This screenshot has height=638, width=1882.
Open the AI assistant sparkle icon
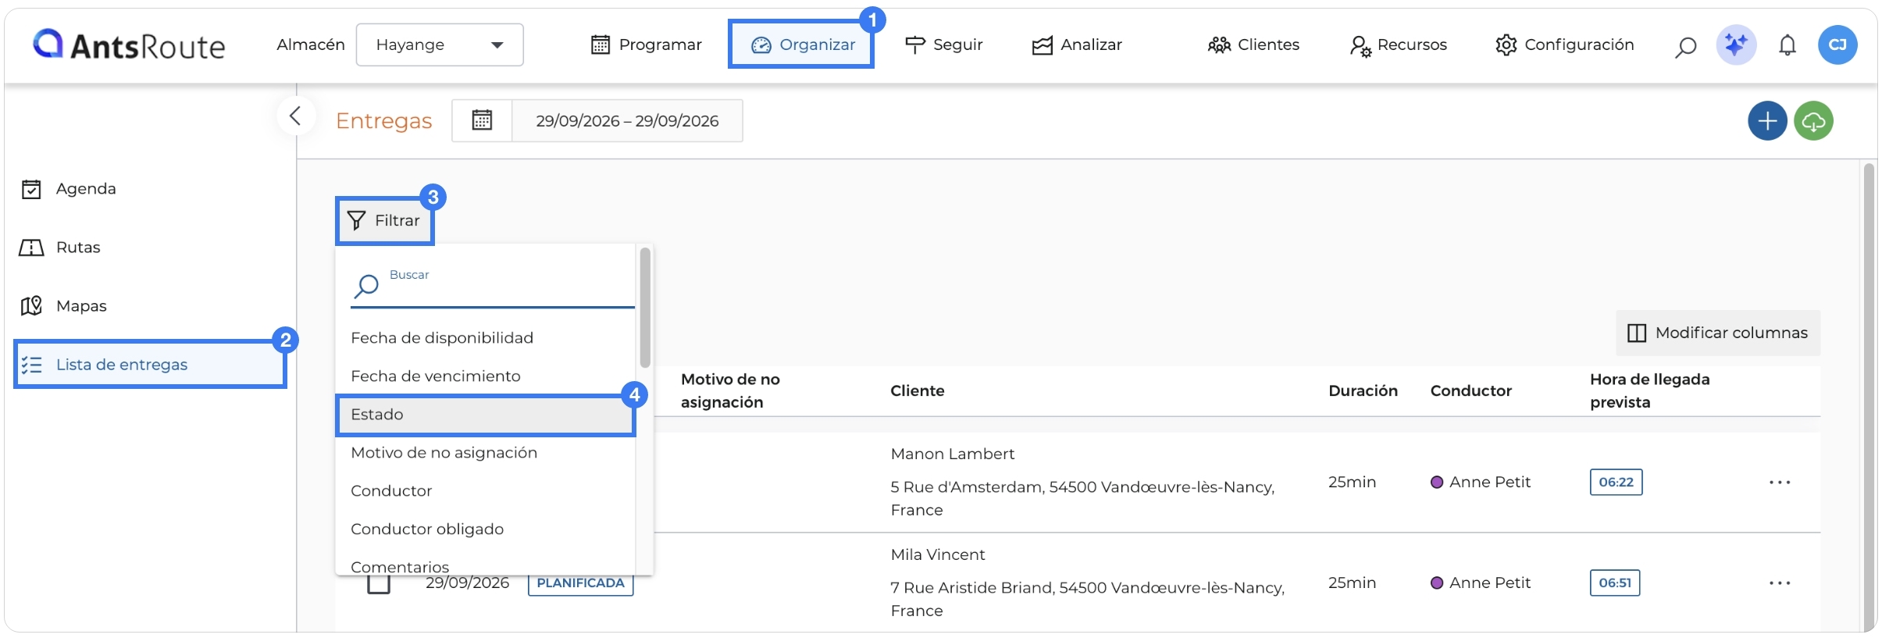click(x=1736, y=45)
